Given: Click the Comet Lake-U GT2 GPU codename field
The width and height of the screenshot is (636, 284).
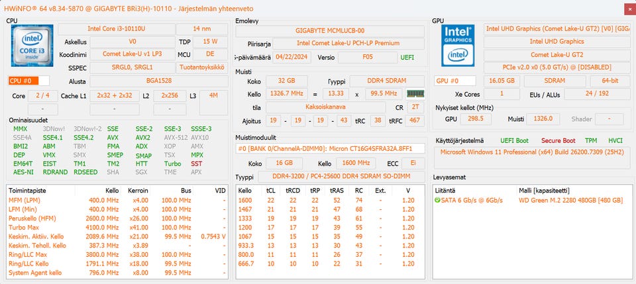Looking at the screenshot, I should pyautogui.click(x=557, y=54).
